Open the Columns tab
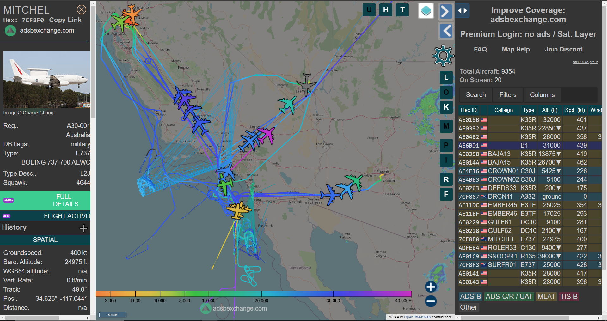 542,95
